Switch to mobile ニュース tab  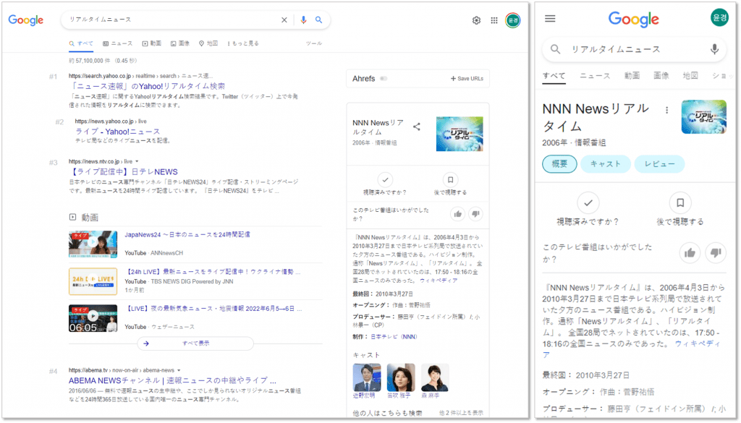click(595, 75)
